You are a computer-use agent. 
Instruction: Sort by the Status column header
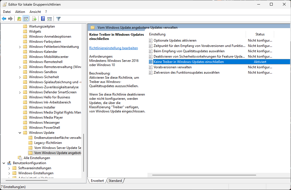(x=260, y=34)
